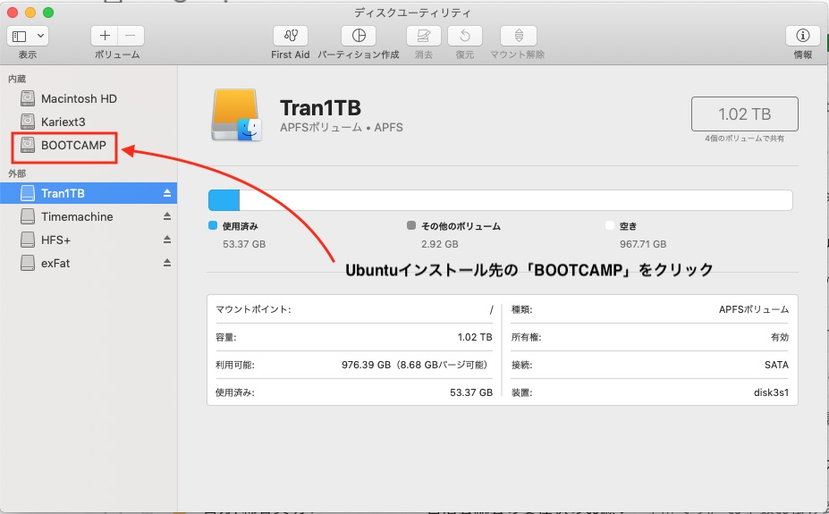The height and width of the screenshot is (514, 829).
Task: Click the Restore (復元) toolbar icon
Action: [x=465, y=36]
